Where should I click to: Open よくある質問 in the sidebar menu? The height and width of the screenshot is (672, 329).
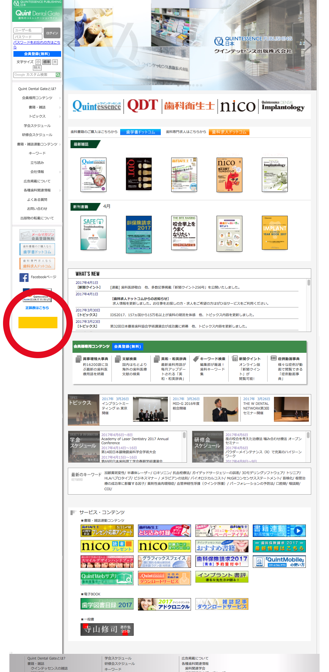click(x=37, y=200)
